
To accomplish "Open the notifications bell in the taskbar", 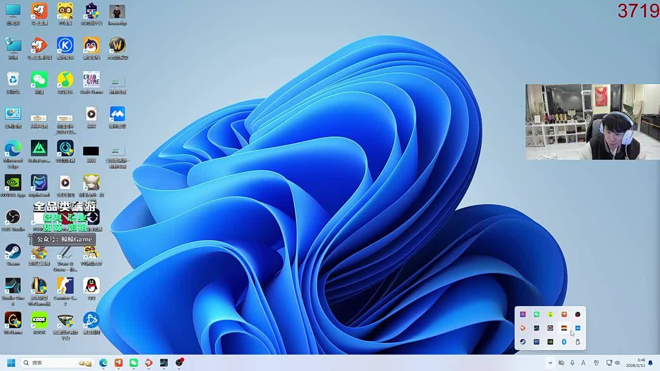I will [x=650, y=363].
